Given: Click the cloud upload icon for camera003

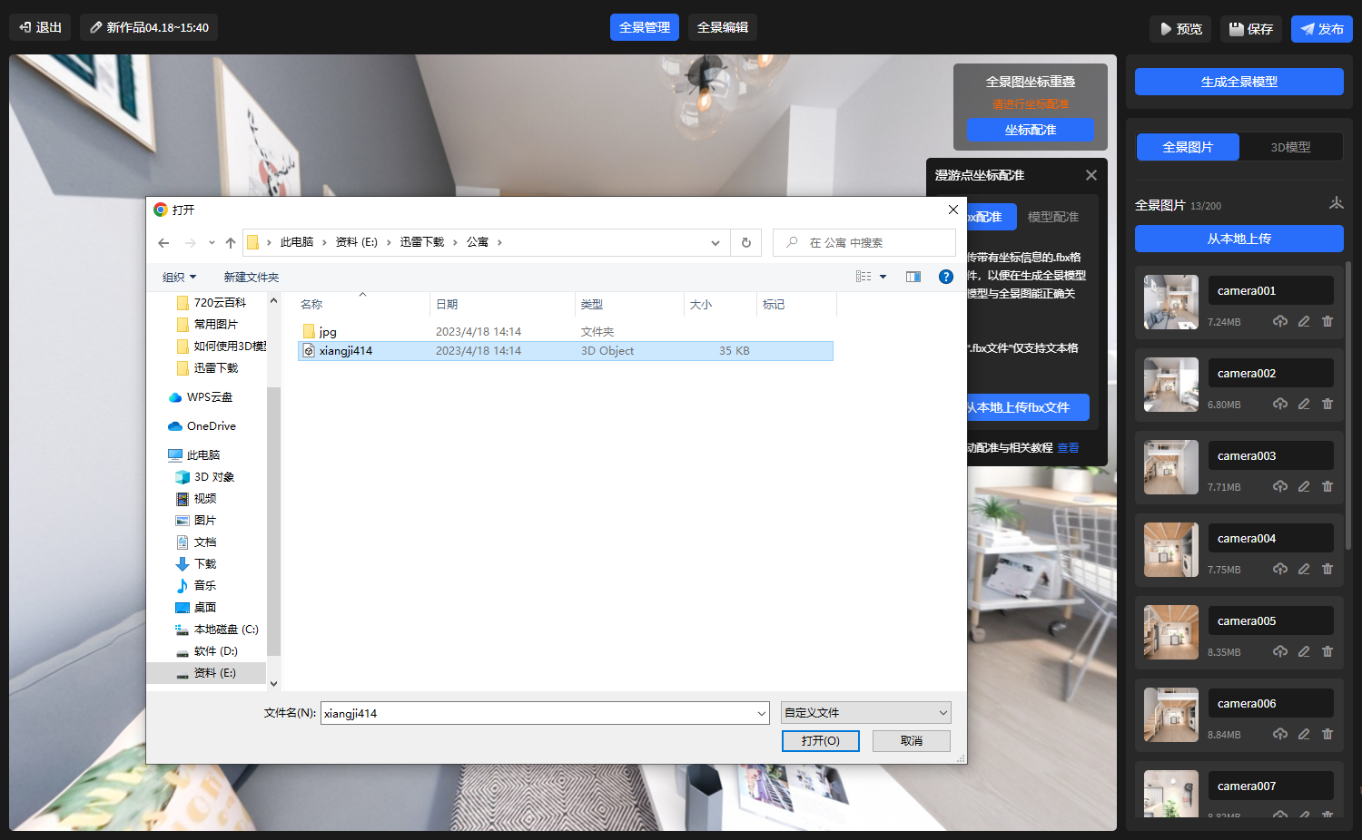Looking at the screenshot, I should pos(1280,486).
